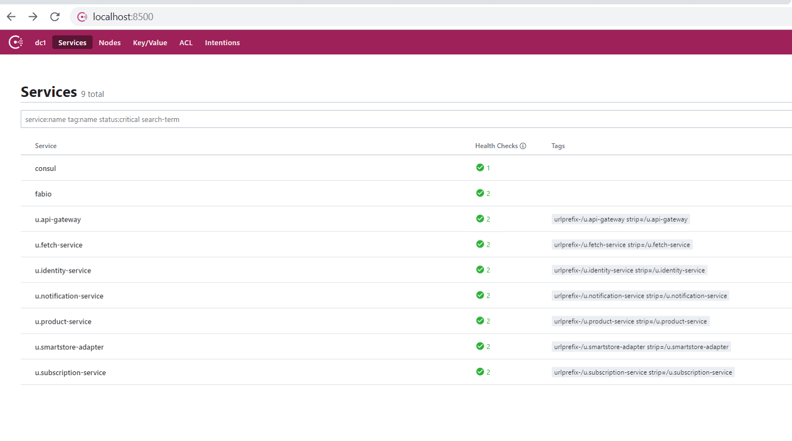This screenshot has height=441, width=792.
Task: Click the green check icon for u.smartstore-adapter
Action: coord(480,346)
